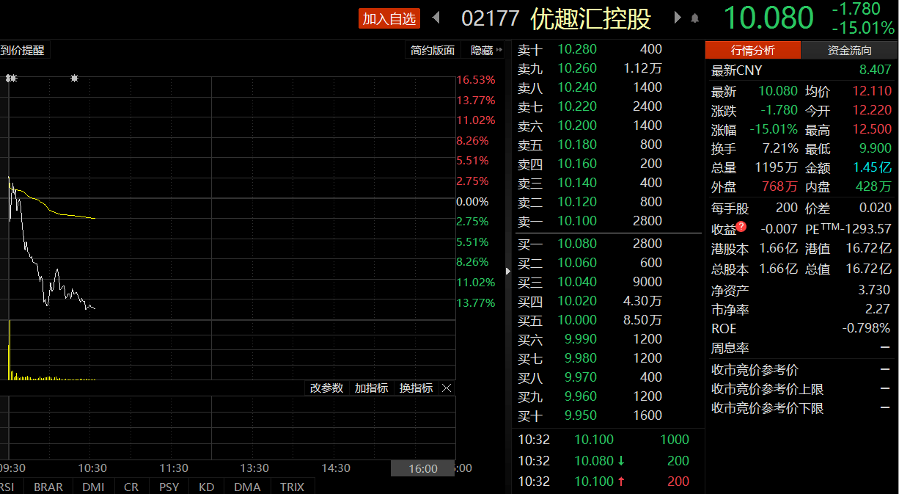Select the BRAR indicator tab
This screenshot has height=494, width=899.
(48, 487)
